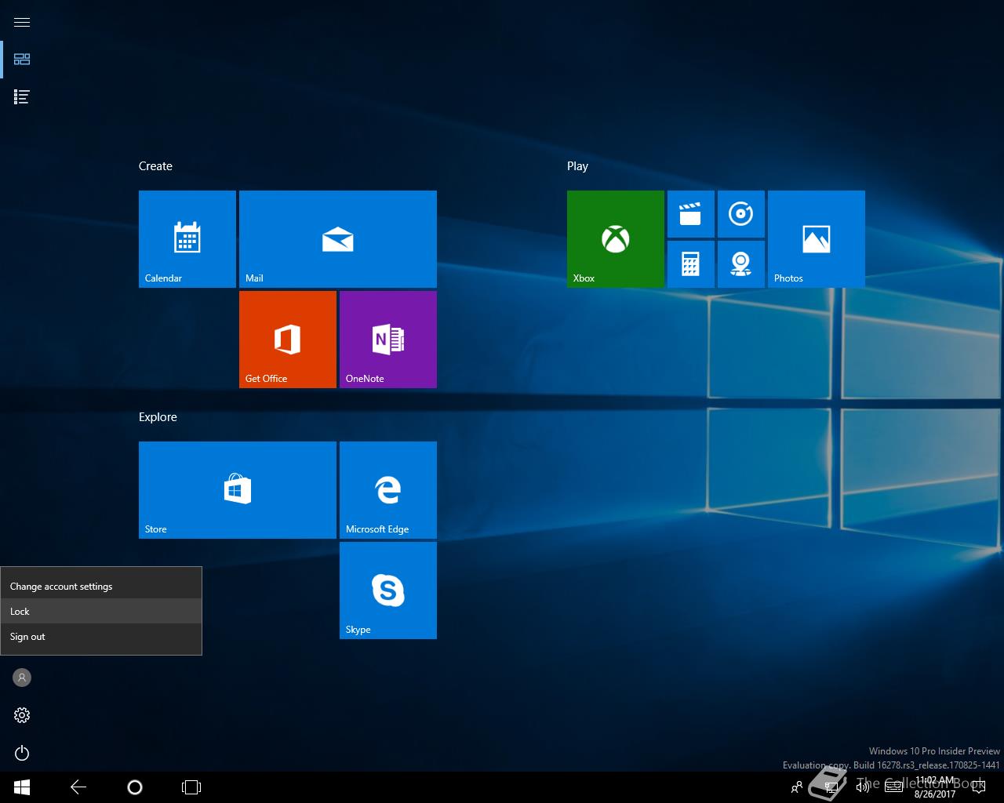The height and width of the screenshot is (803, 1004).
Task: Open the Movies & TV clapperboard tile
Action: [x=691, y=214]
